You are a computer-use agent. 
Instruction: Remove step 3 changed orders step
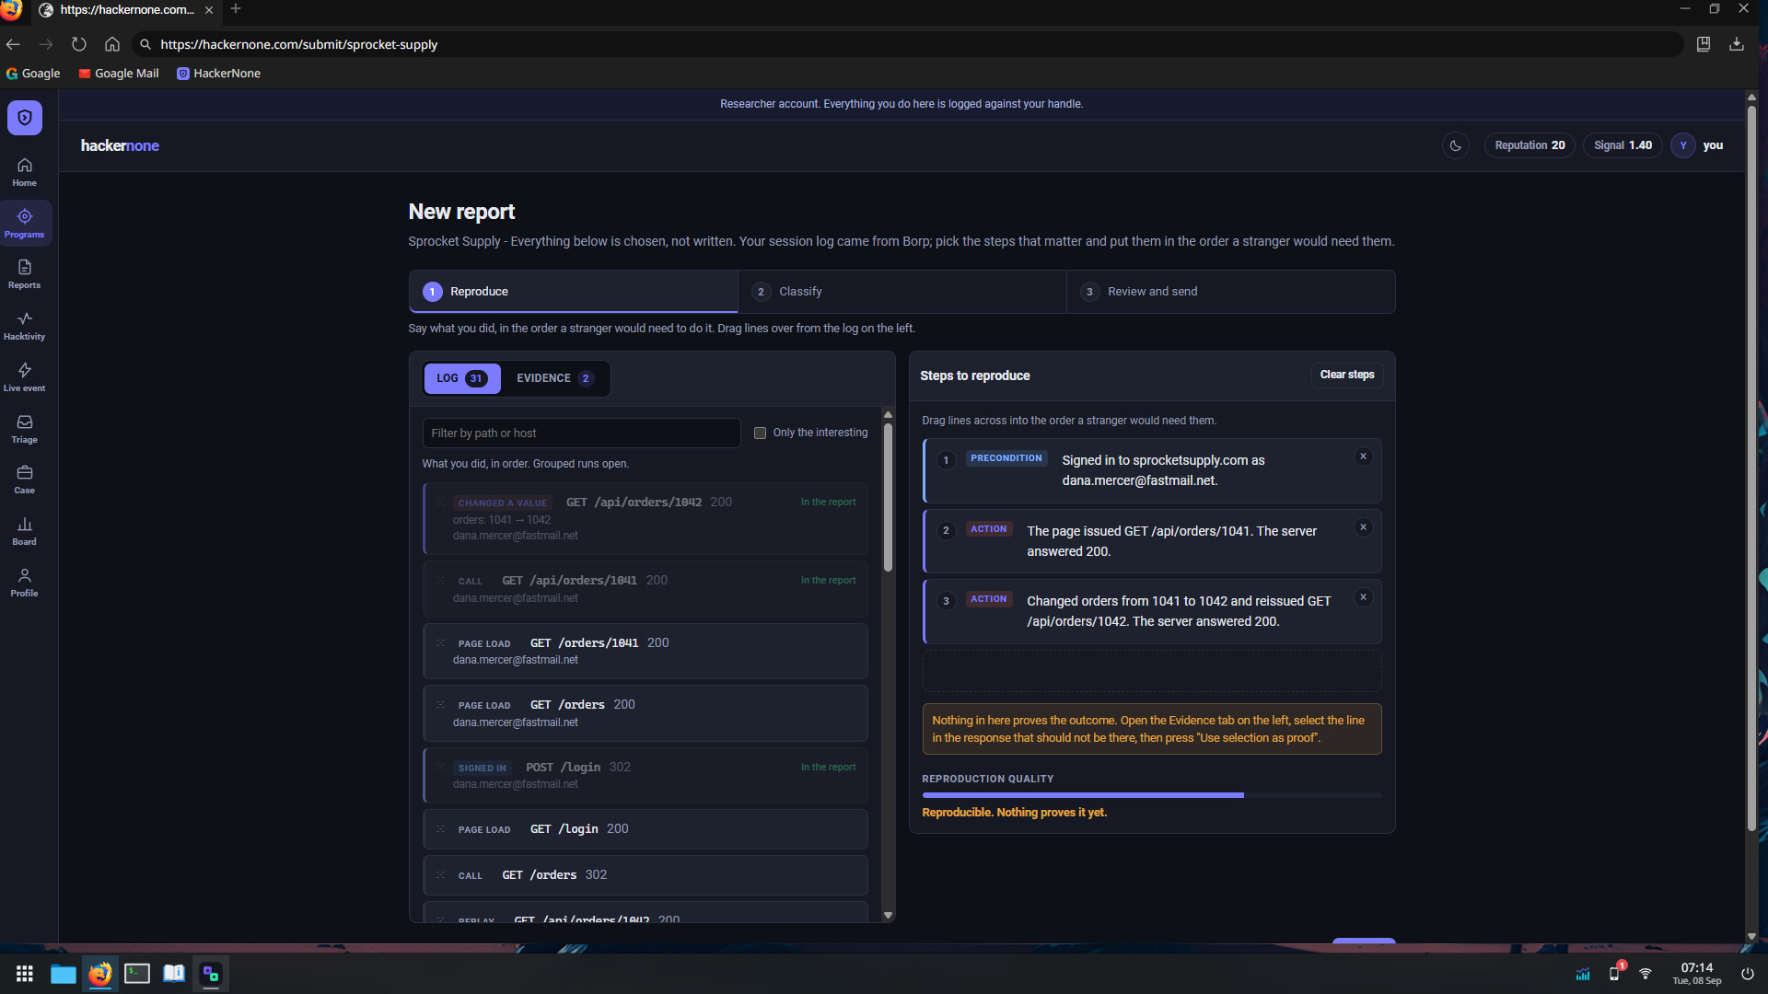click(x=1364, y=597)
